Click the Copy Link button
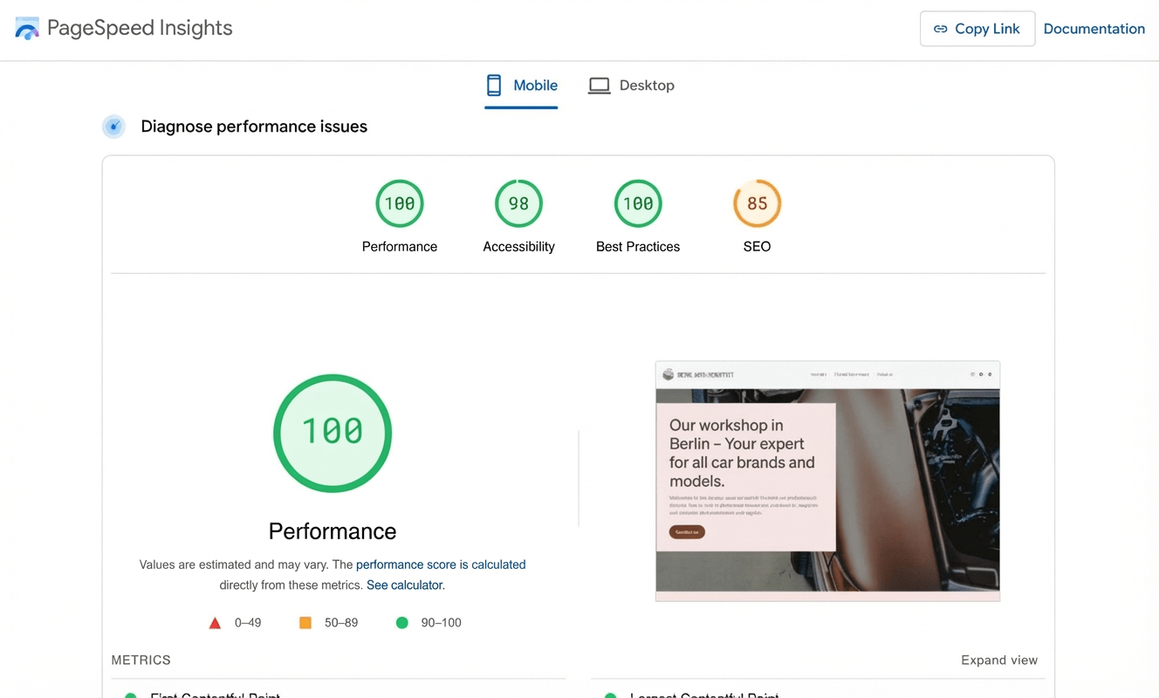 click(x=977, y=29)
